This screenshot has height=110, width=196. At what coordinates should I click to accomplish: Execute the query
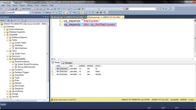pos(36,13)
